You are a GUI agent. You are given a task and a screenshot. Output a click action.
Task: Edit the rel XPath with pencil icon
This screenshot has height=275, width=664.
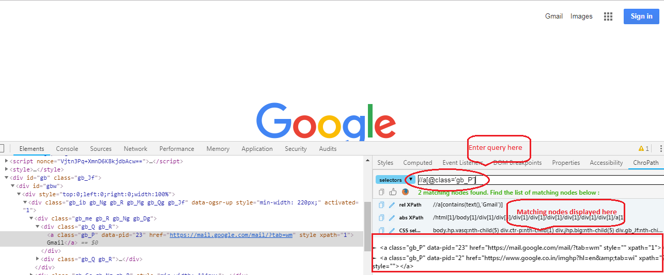tap(392, 204)
